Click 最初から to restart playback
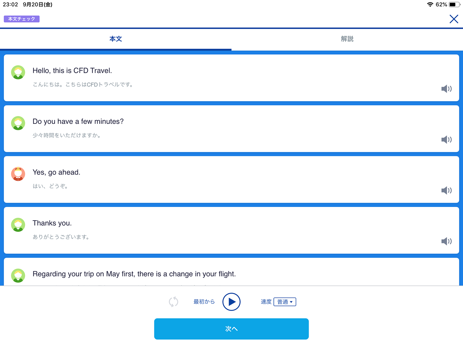Screen dimensions: 463x347 click(x=204, y=302)
